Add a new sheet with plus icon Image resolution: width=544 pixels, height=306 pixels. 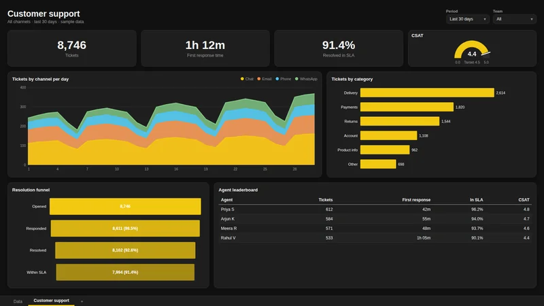(82, 301)
